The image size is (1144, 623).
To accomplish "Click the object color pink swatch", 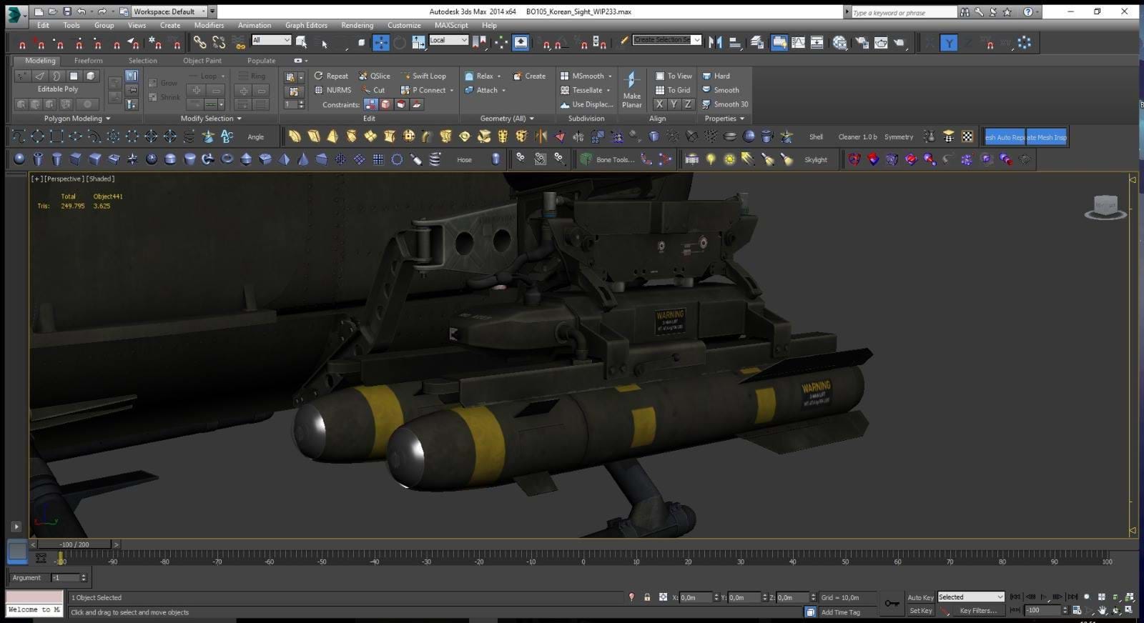I will (34, 597).
